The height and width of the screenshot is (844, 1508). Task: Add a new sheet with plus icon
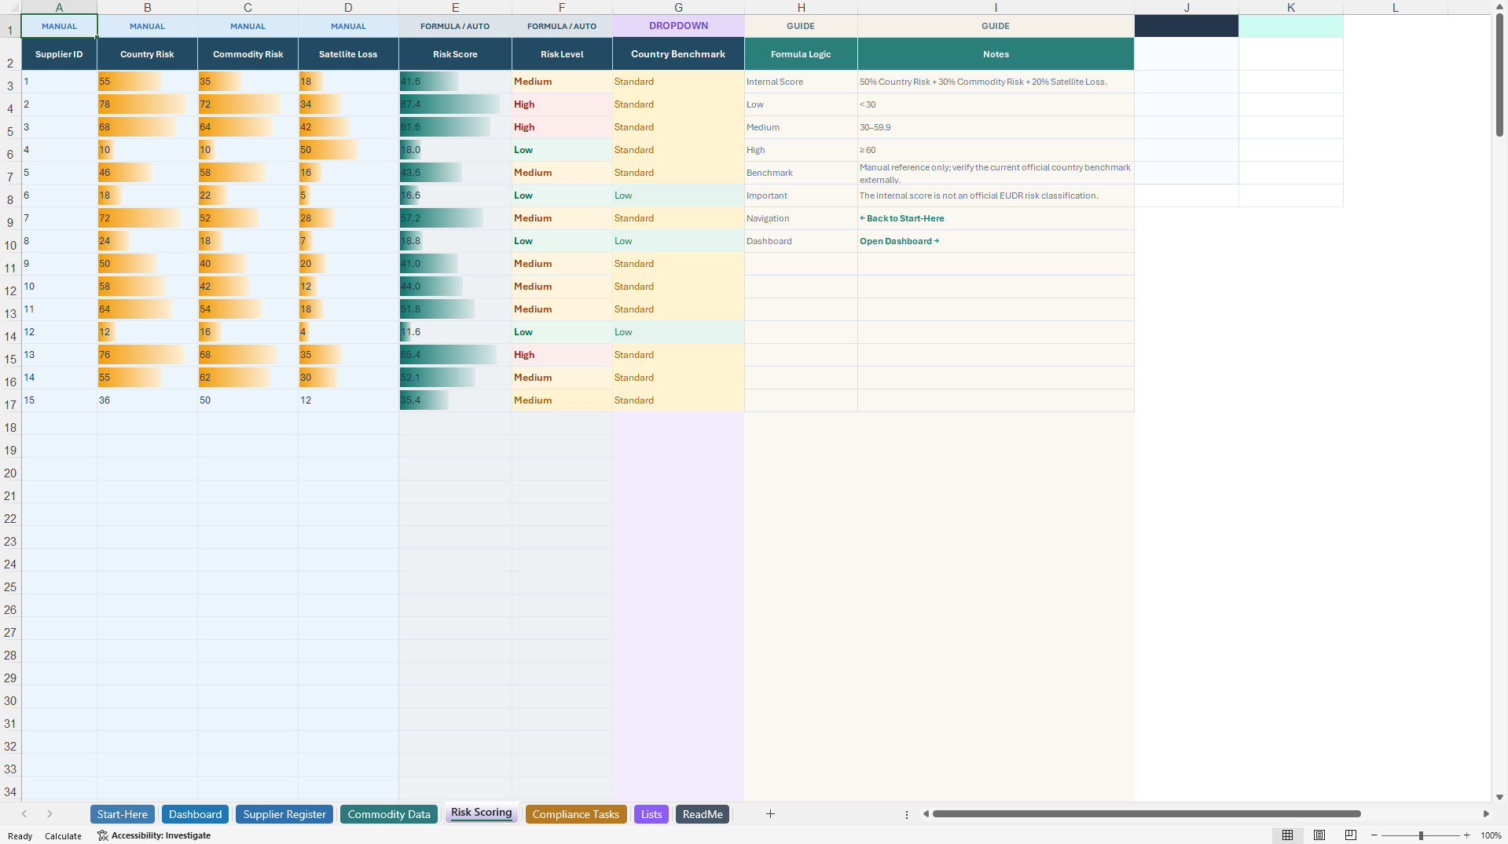770,814
